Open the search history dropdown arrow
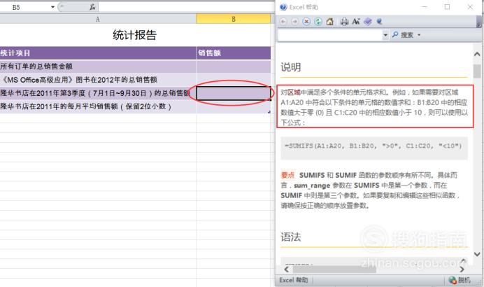484x287 pixels. click(x=385, y=35)
